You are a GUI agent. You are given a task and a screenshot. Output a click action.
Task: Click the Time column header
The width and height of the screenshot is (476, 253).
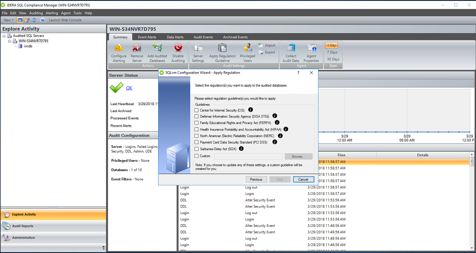(341, 155)
